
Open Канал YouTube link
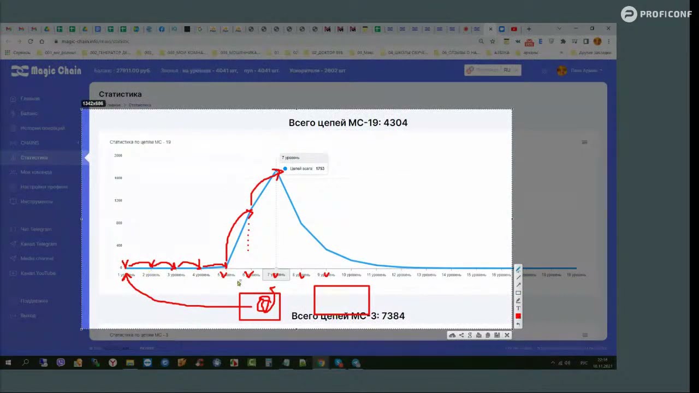(x=38, y=273)
